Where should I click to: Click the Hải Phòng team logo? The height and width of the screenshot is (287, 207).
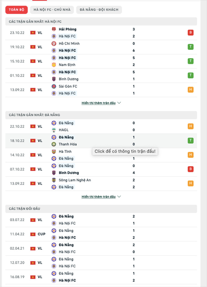(x=54, y=29)
